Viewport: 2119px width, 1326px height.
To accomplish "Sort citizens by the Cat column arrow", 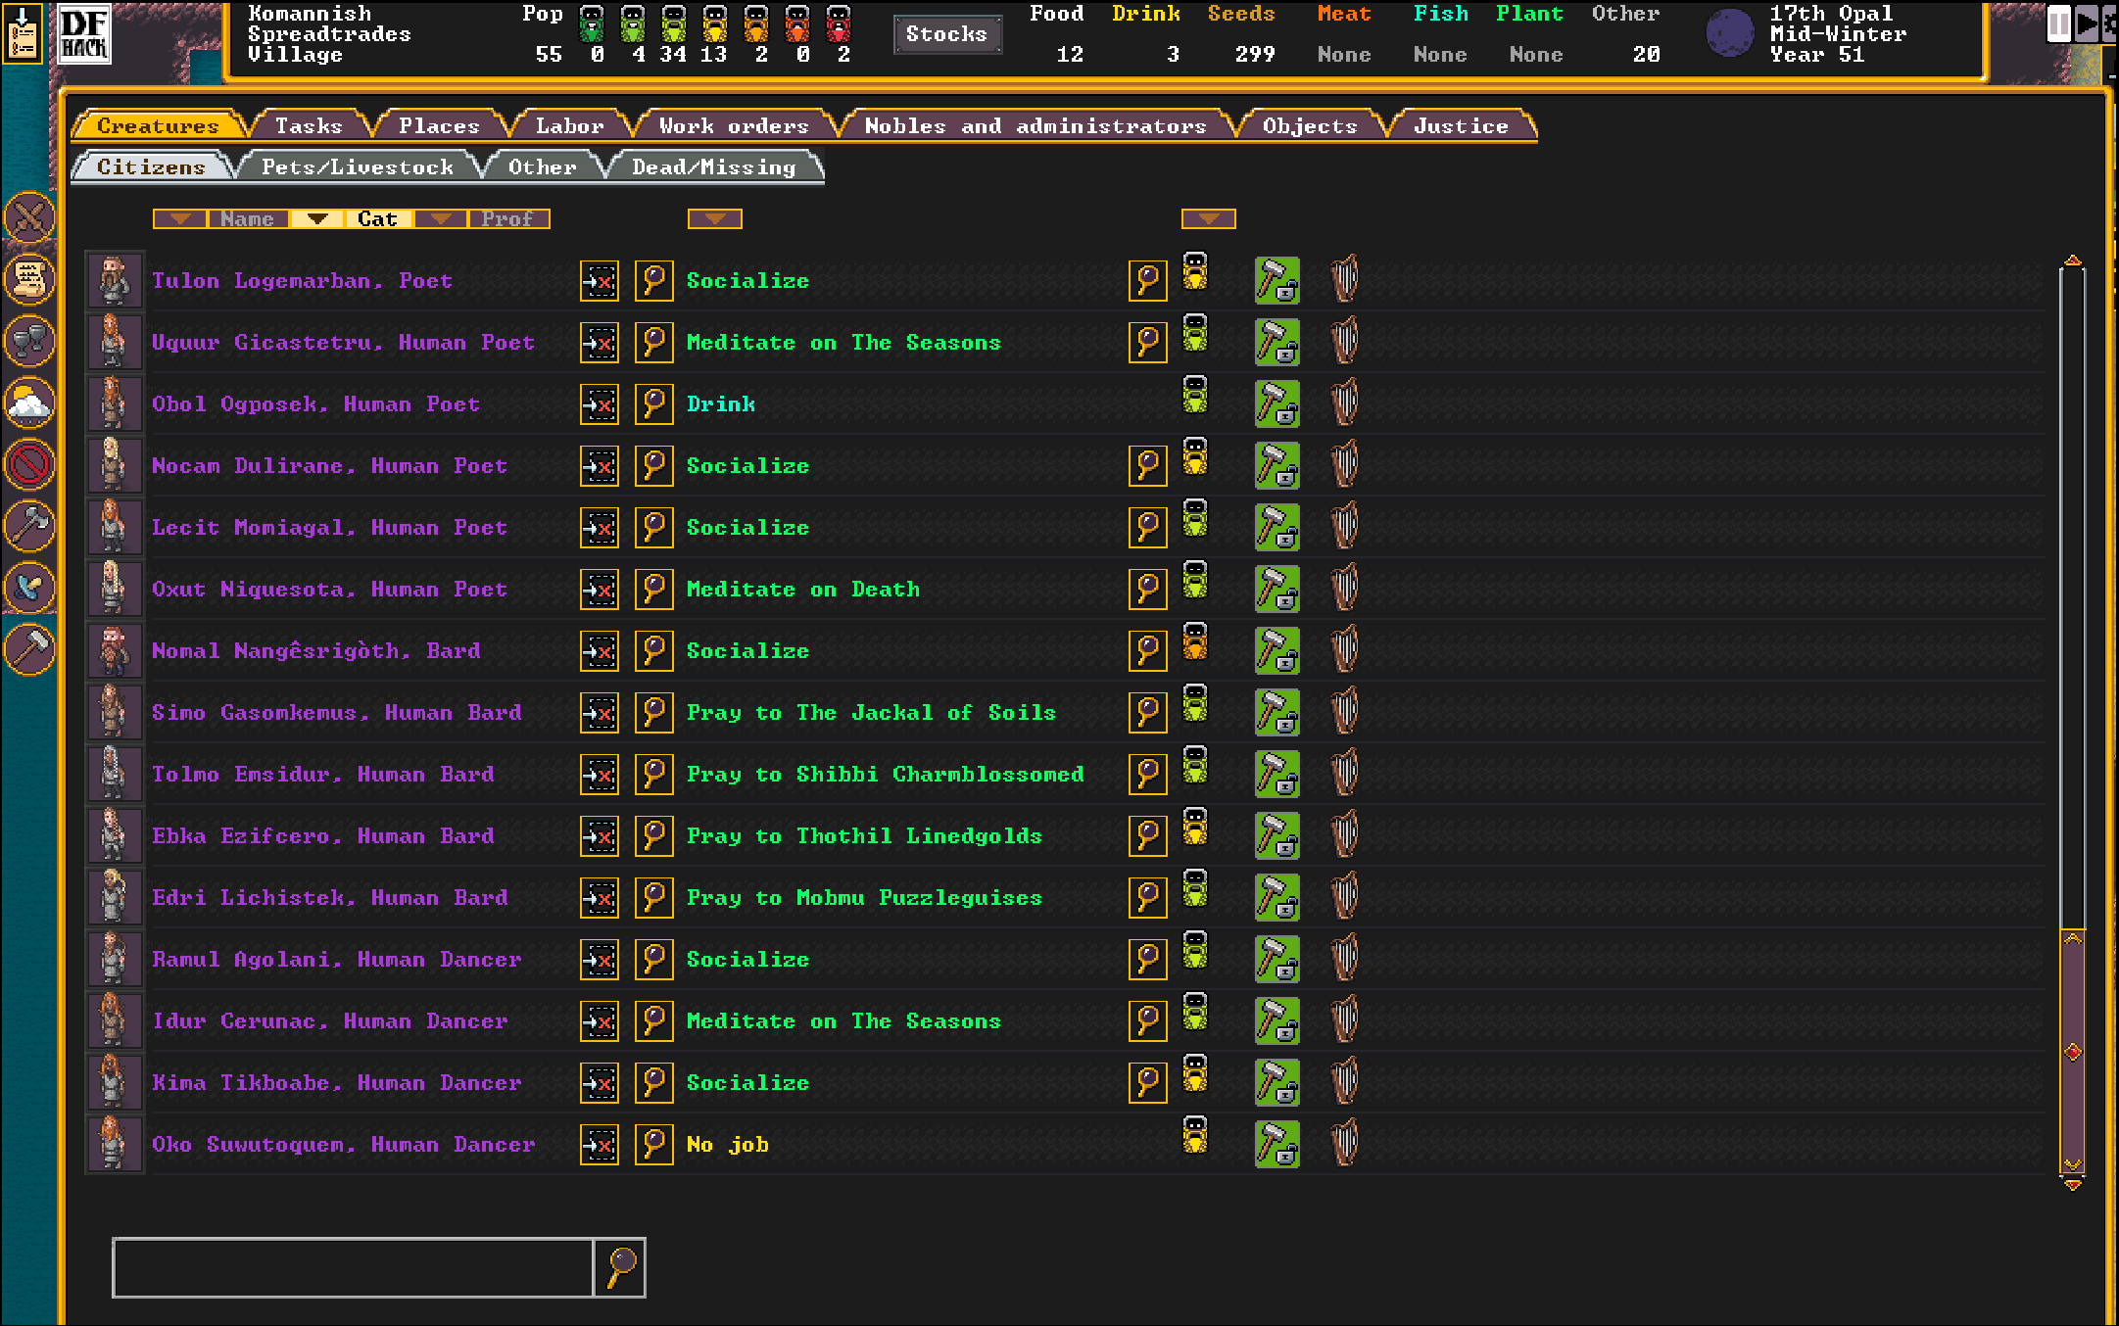I will coord(316,218).
